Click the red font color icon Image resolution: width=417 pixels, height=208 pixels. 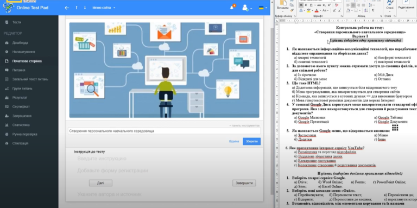click(317, 11)
